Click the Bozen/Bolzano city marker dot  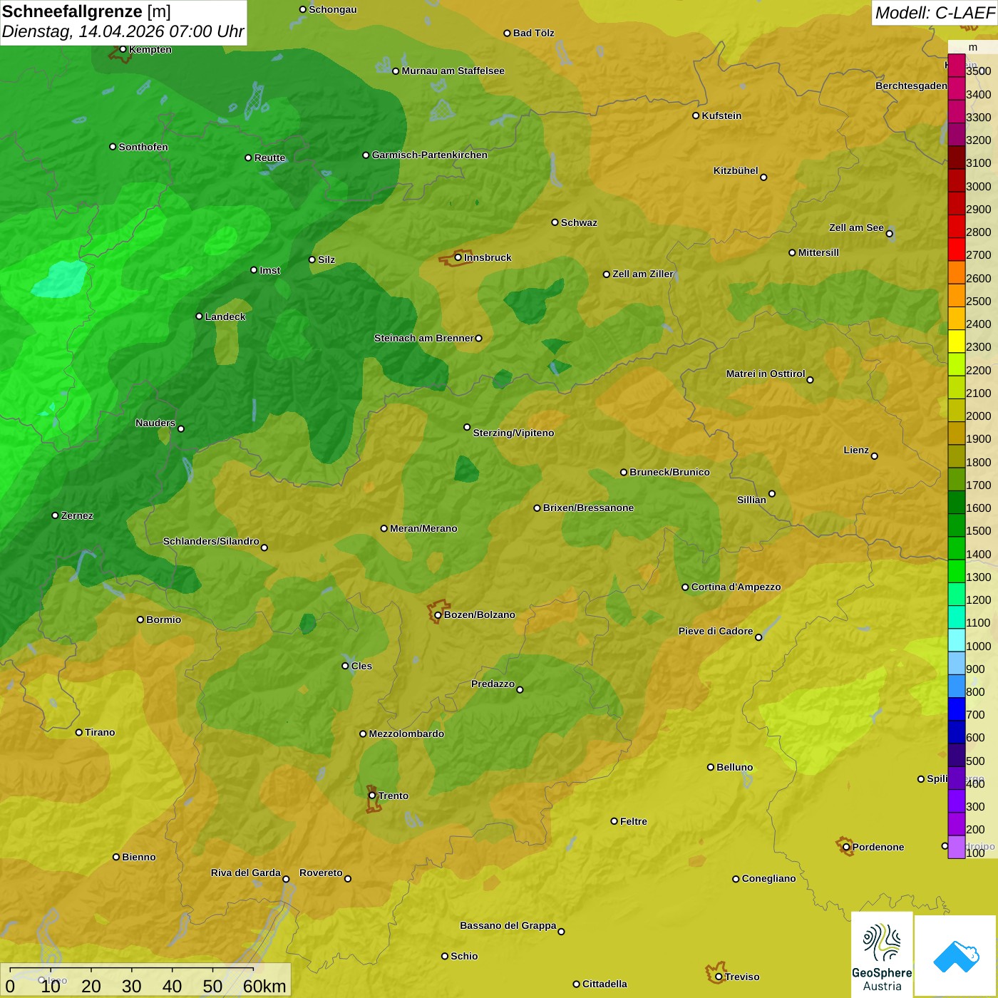click(x=438, y=615)
